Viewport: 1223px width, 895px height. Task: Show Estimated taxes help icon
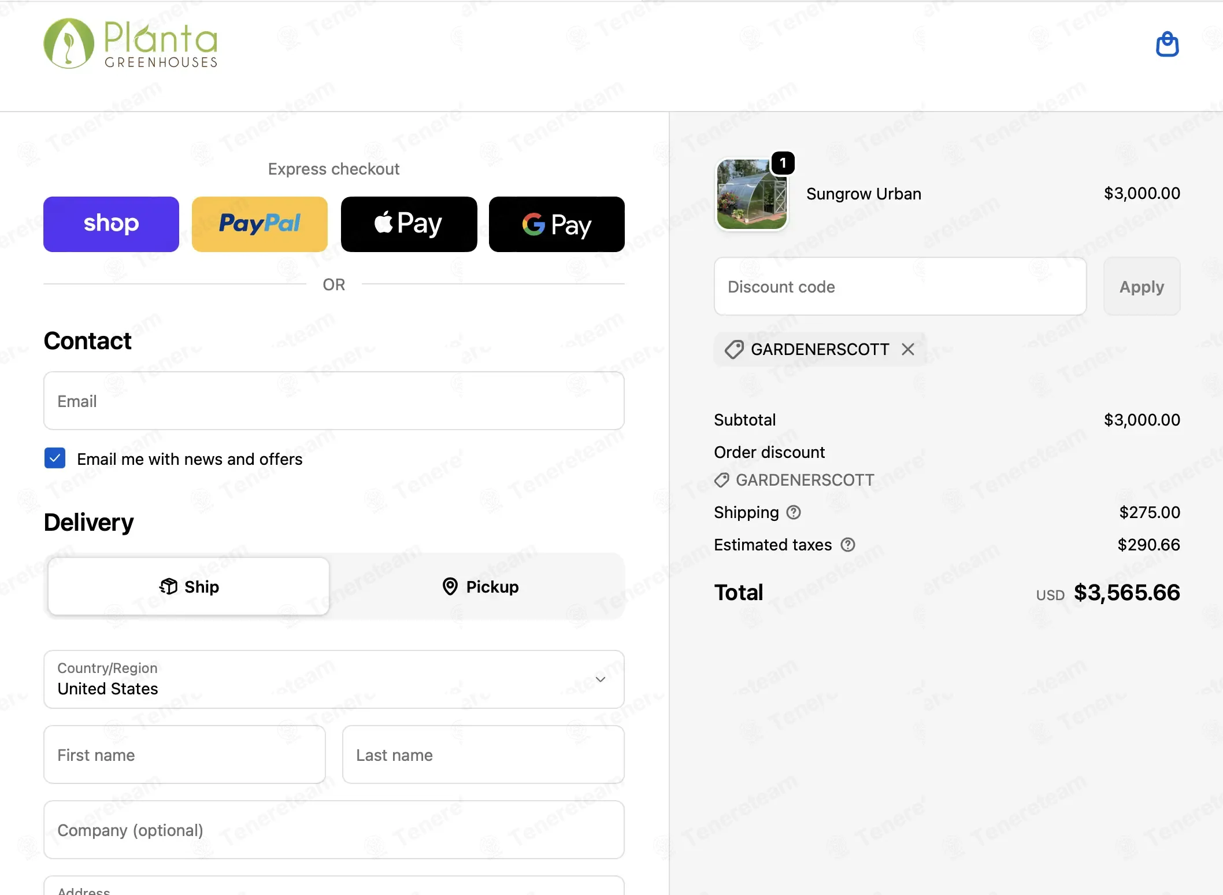[x=848, y=545]
